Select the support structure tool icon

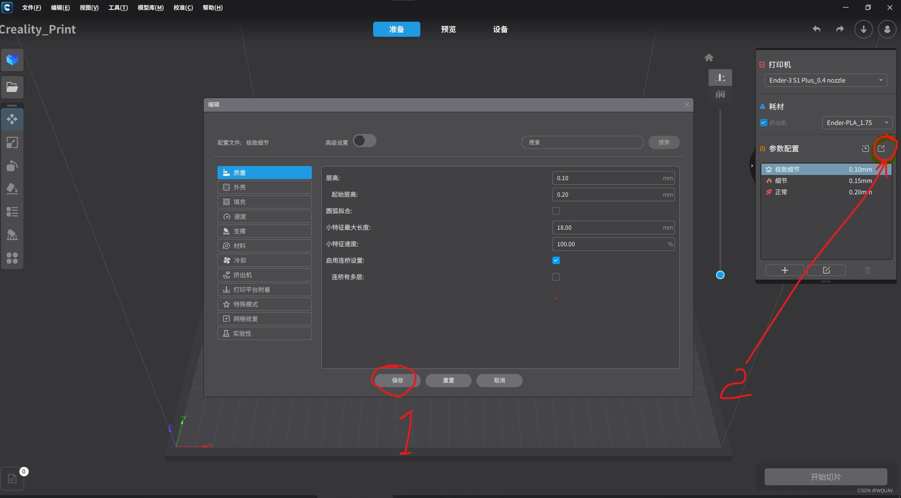click(x=12, y=235)
